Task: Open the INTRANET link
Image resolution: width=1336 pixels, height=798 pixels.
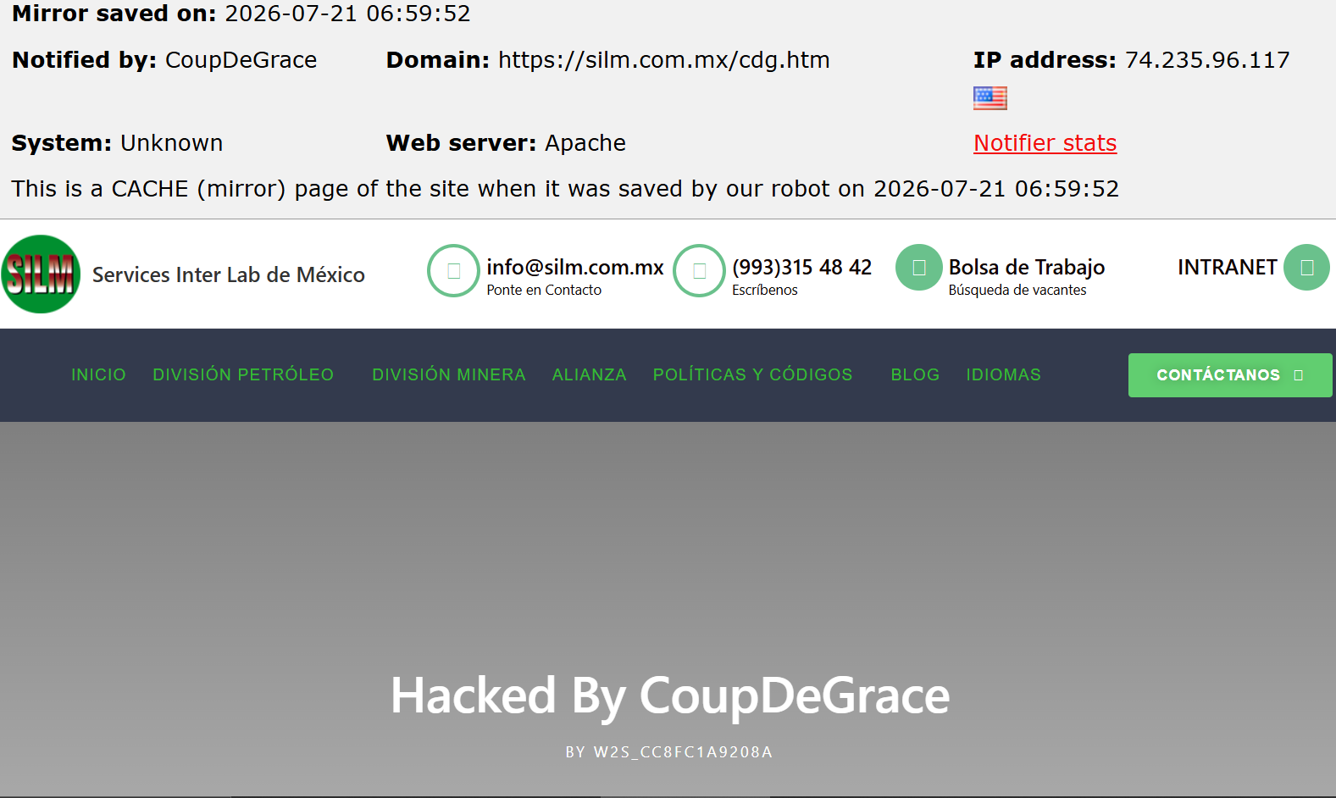Action: click(x=1227, y=268)
